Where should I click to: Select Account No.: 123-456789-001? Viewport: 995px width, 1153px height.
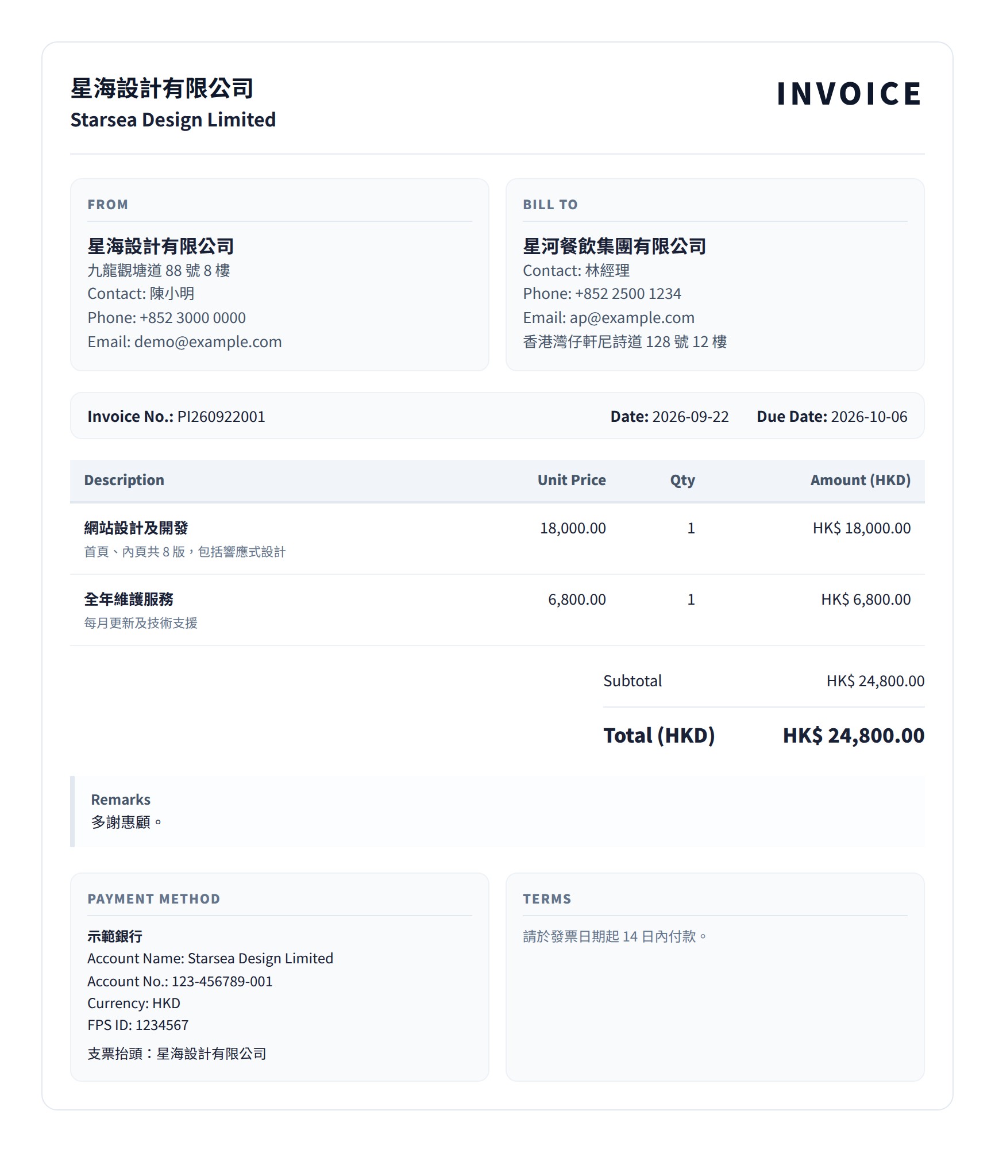[x=180, y=982]
